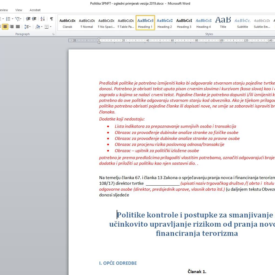Click the shading paint bucket icon
The image size is (275, 275).
[37, 27]
